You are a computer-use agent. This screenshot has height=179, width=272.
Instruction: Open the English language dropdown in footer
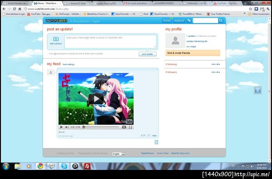tap(119, 154)
